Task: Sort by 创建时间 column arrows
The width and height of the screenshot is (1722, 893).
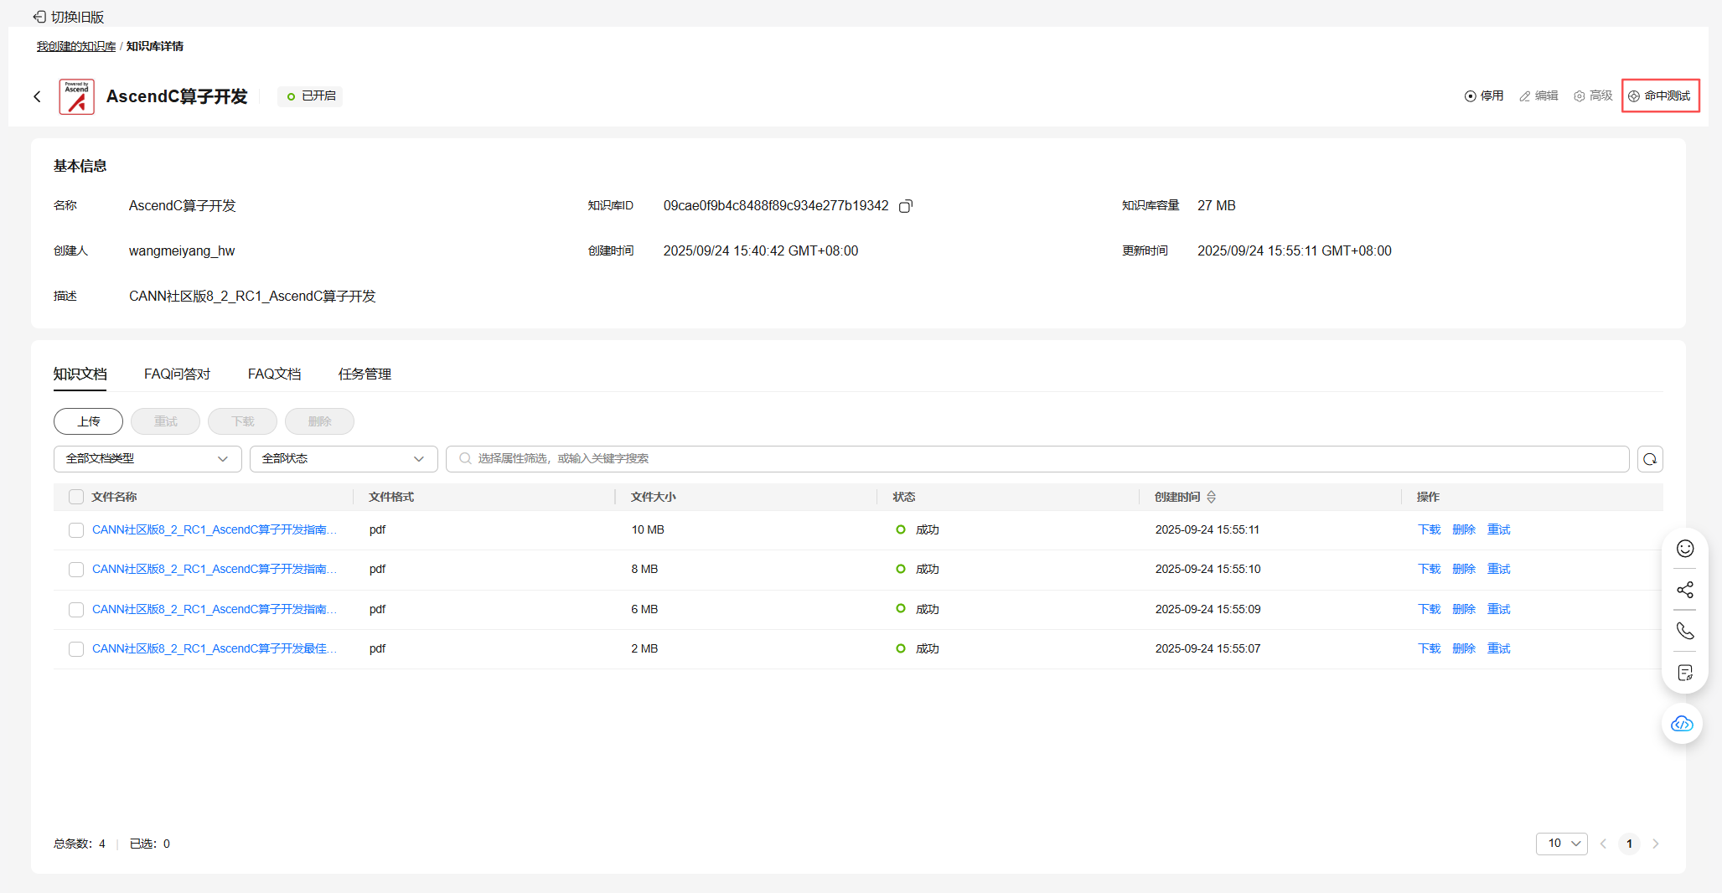Action: (x=1211, y=497)
